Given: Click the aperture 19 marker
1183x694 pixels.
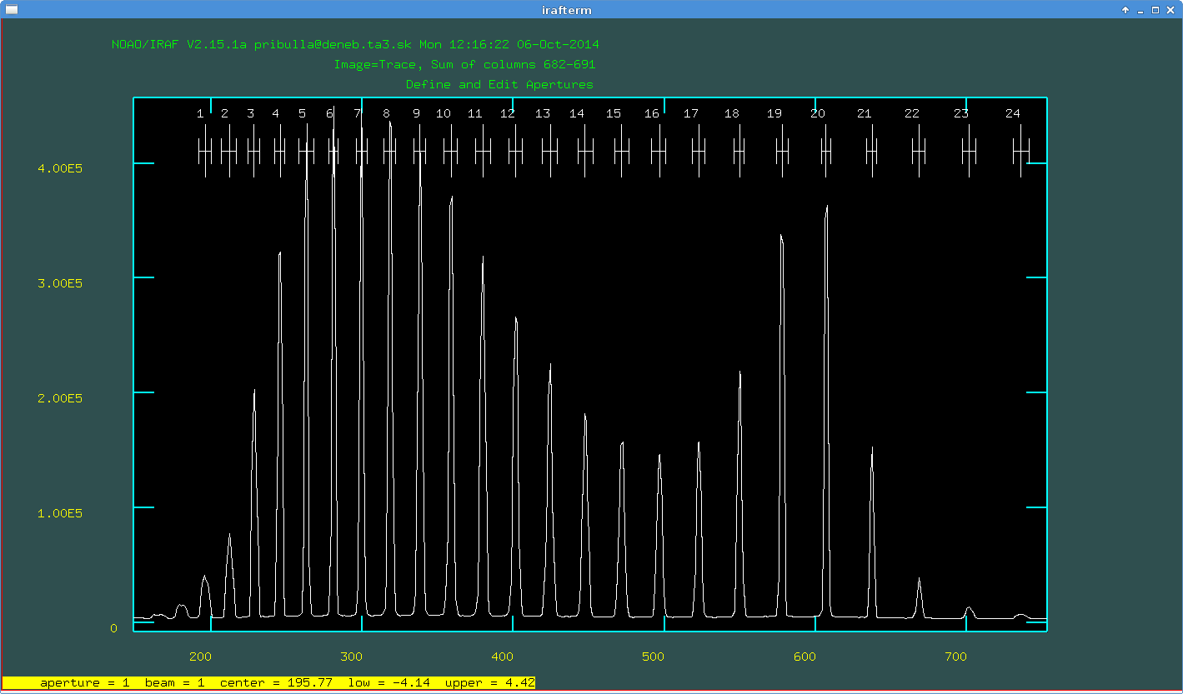Looking at the screenshot, I should click(782, 151).
